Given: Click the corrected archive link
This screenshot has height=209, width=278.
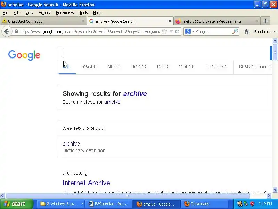Looking at the screenshot, I should (x=135, y=94).
